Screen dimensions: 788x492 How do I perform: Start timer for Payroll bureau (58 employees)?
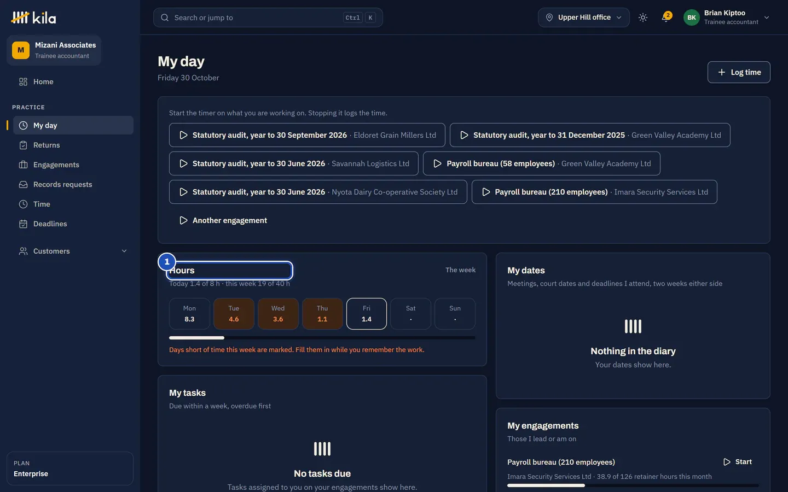pyautogui.click(x=542, y=163)
